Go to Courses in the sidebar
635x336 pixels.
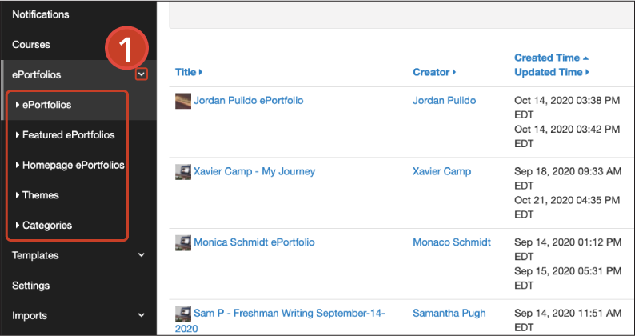(30, 44)
